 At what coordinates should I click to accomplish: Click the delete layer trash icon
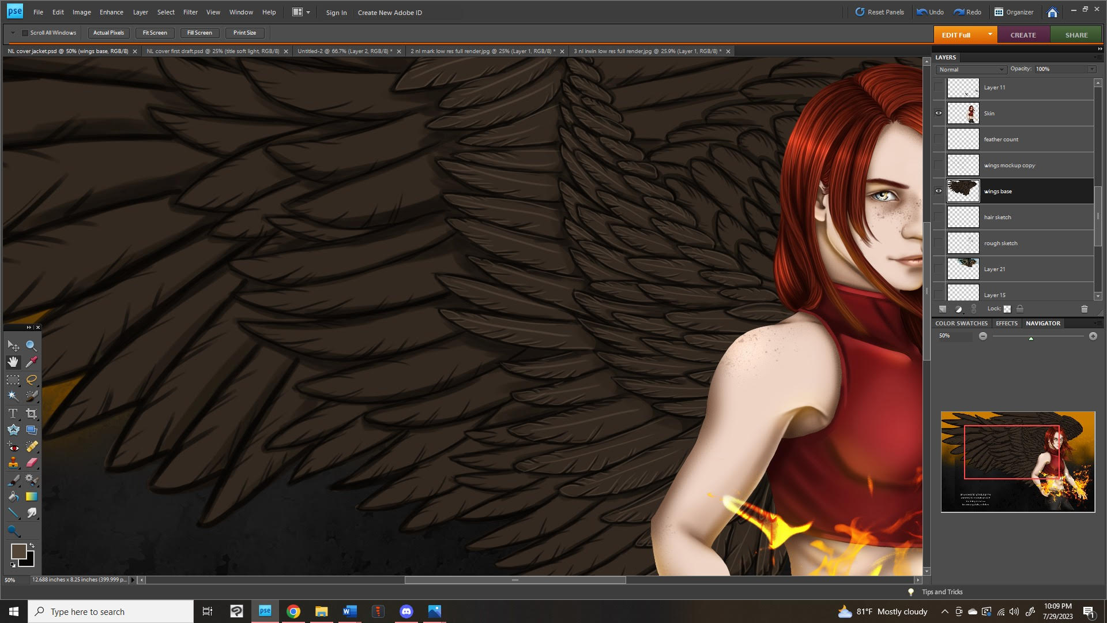1084,309
